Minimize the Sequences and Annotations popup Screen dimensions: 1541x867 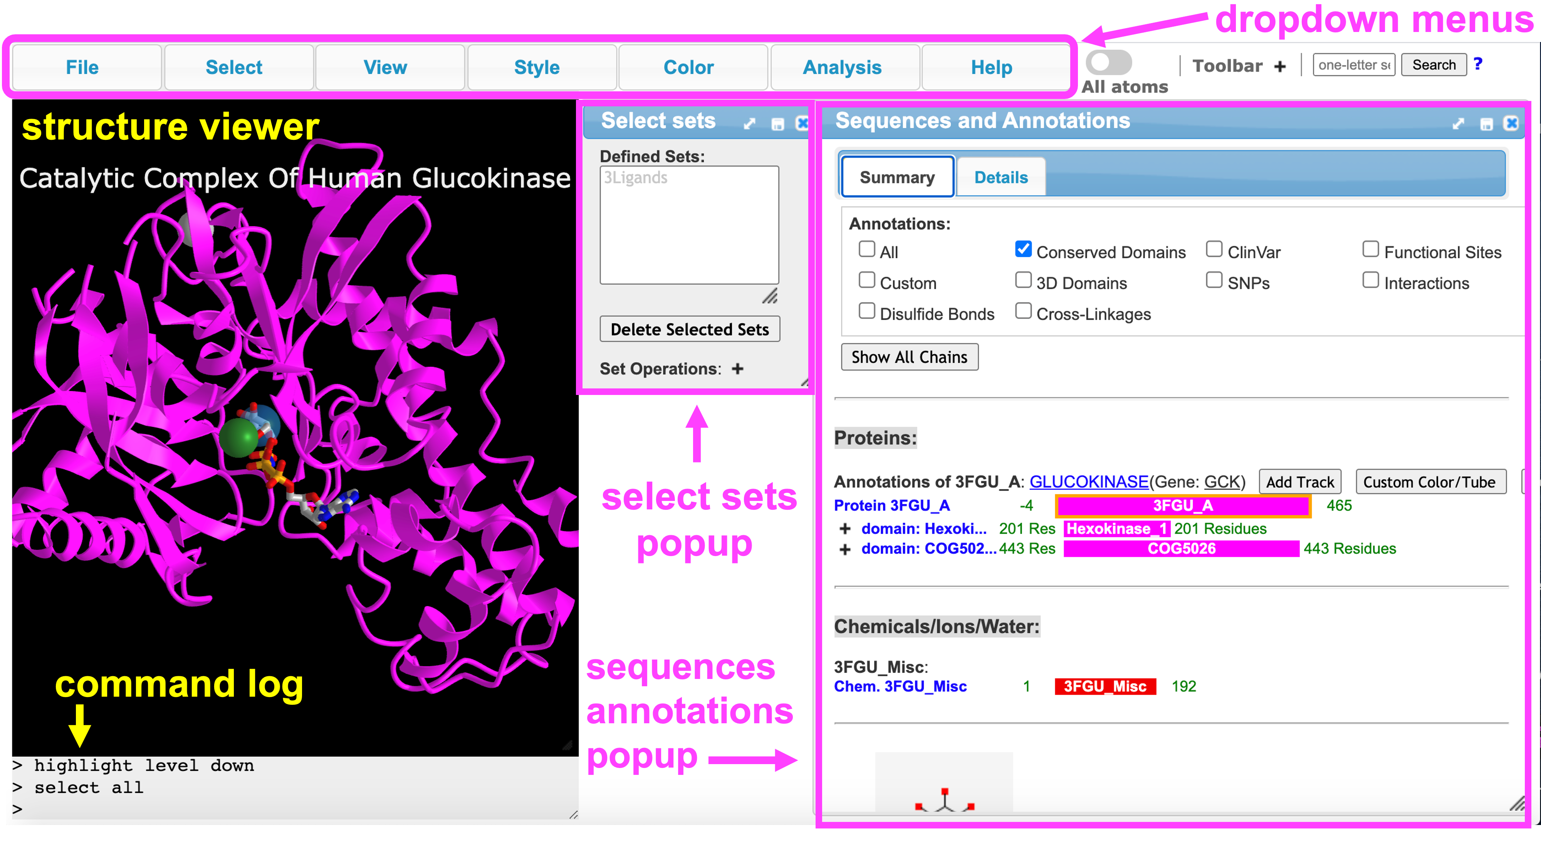(1486, 124)
